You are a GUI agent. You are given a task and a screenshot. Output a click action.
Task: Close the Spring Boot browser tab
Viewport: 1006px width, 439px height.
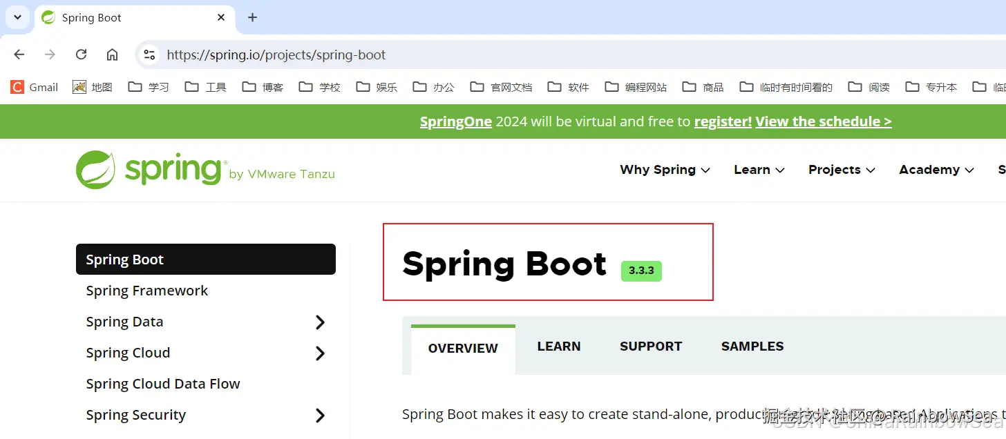pos(221,17)
